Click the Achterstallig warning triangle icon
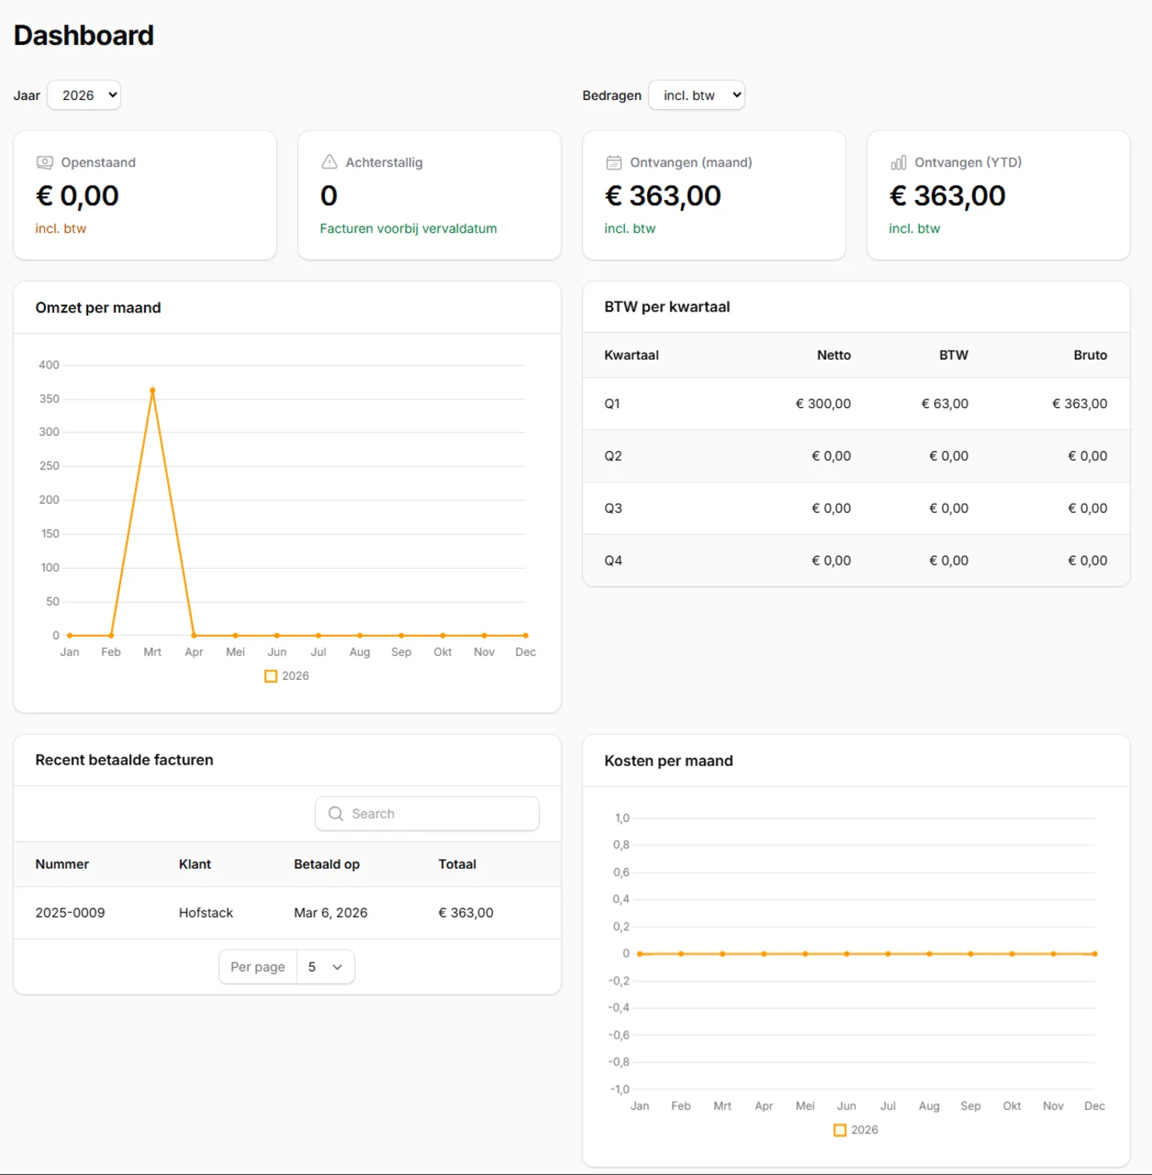Screen dimensions: 1152x1175 coord(329,162)
